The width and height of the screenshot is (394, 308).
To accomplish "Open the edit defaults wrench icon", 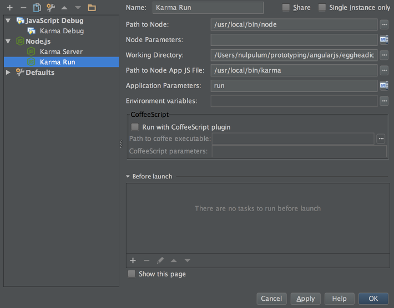I will [50, 8].
